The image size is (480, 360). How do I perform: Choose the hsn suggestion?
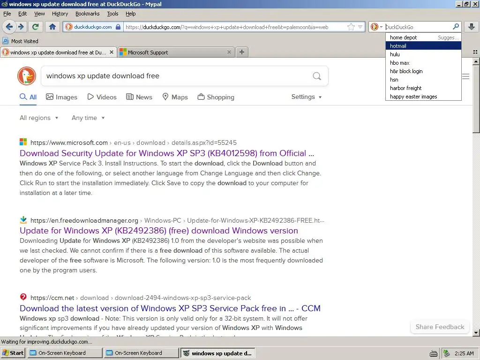tap(423, 80)
